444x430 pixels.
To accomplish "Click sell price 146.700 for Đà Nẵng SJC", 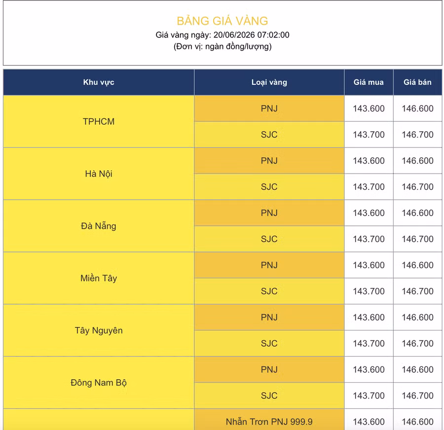I will pos(417,239).
